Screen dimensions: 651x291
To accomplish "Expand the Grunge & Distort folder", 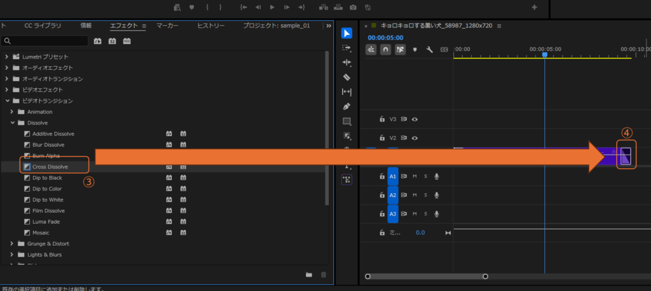I will (11, 243).
